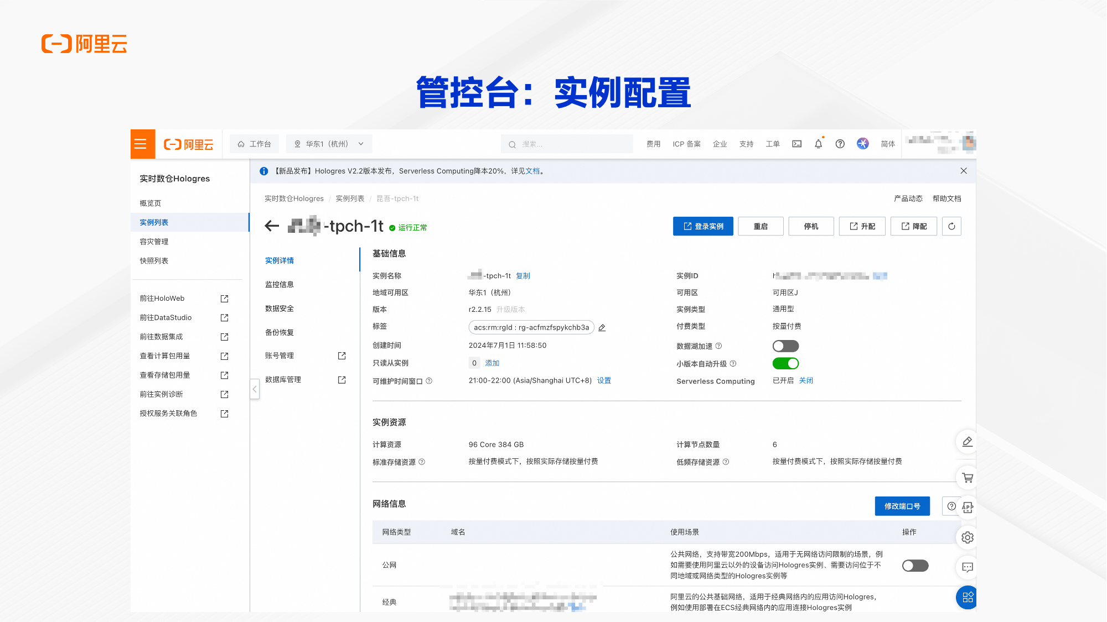Screen dimensions: 1107x622
Task: Click the 登录实例 button
Action: pyautogui.click(x=703, y=226)
